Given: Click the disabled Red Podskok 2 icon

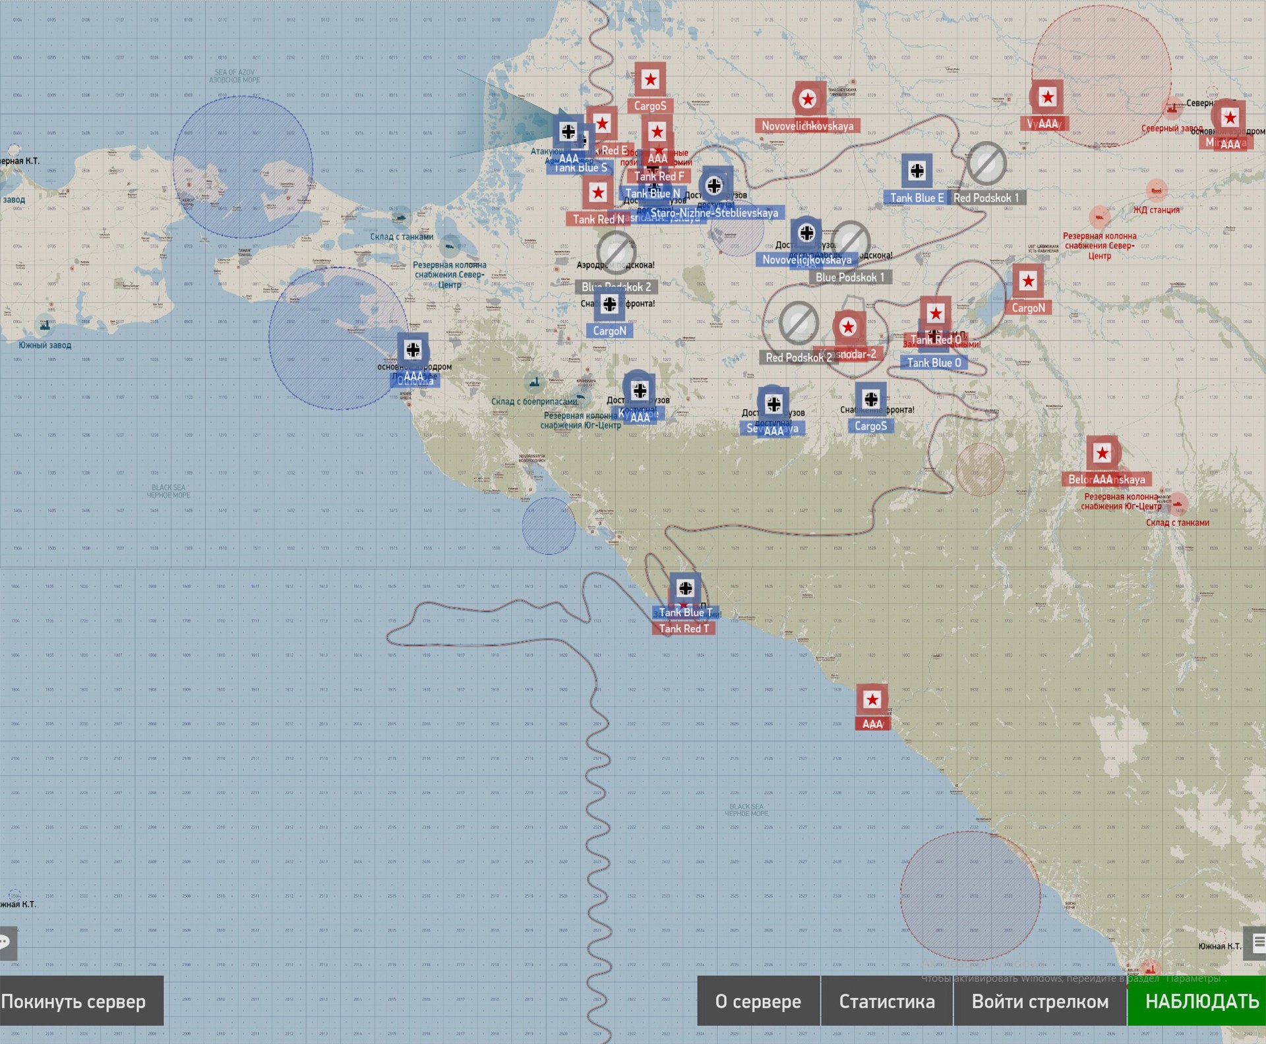Looking at the screenshot, I should click(799, 324).
